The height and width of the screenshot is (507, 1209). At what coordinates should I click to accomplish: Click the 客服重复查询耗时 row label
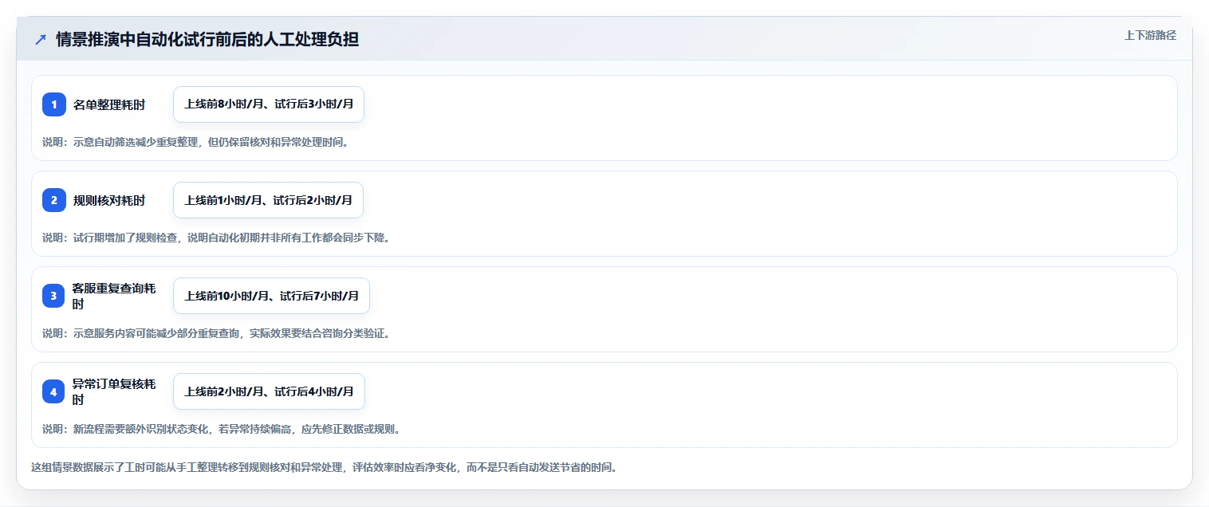(x=114, y=296)
